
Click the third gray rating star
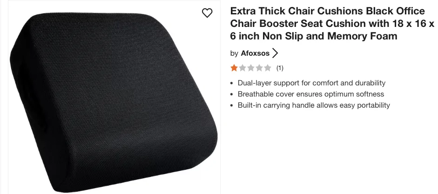point(251,68)
